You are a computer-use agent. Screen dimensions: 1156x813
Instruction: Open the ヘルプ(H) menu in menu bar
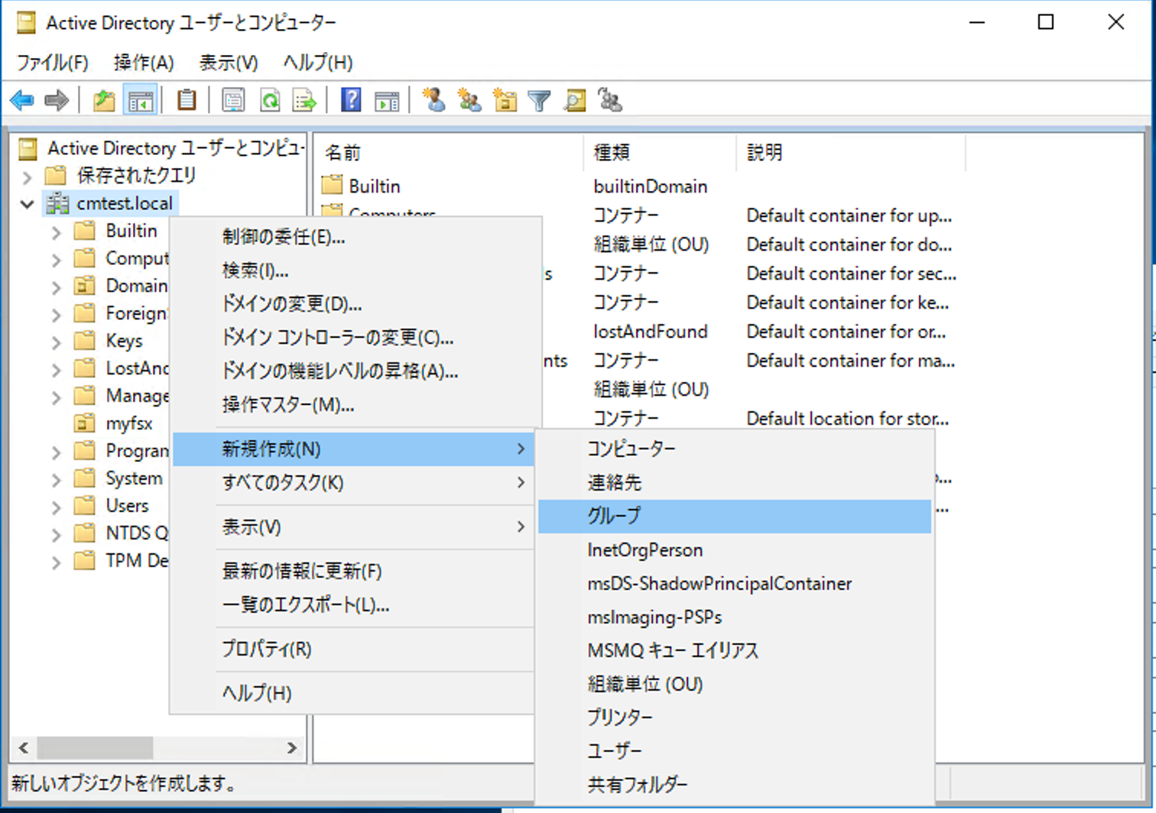(318, 63)
